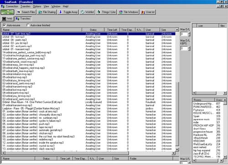Screen dimensions: 228x165
Task: Click the downloads list vertical scrollbar thumb
Action: [x=177, y=114]
